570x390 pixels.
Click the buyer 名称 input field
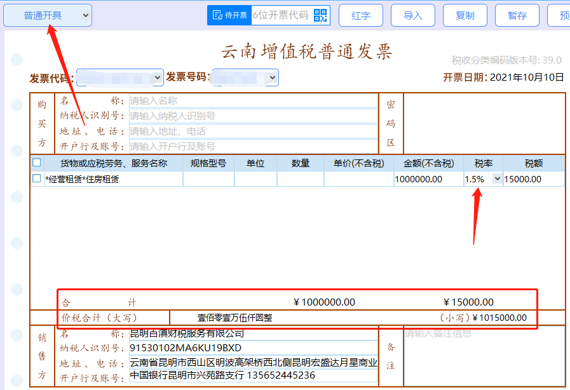(x=253, y=100)
